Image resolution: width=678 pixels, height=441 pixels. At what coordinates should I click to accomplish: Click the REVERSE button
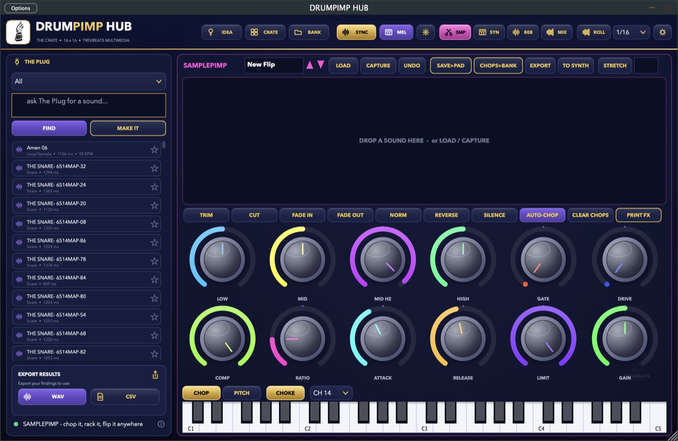447,215
